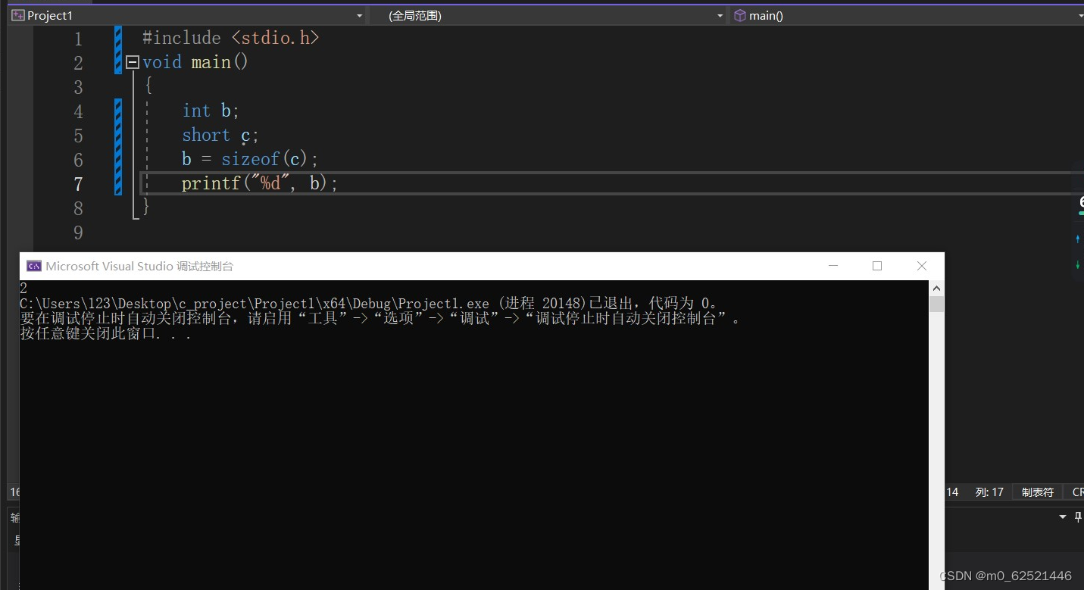Click line number 4 in the gutter
Viewport: 1084px width, 590px height.
78,111
